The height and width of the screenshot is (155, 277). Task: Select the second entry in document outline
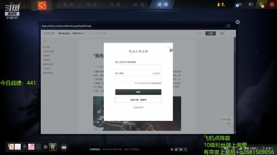[48, 51]
